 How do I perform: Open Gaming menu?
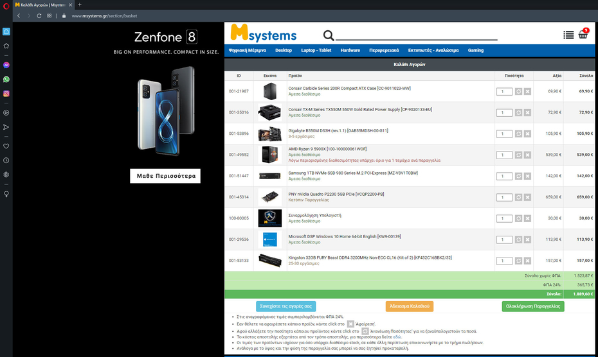(x=476, y=50)
